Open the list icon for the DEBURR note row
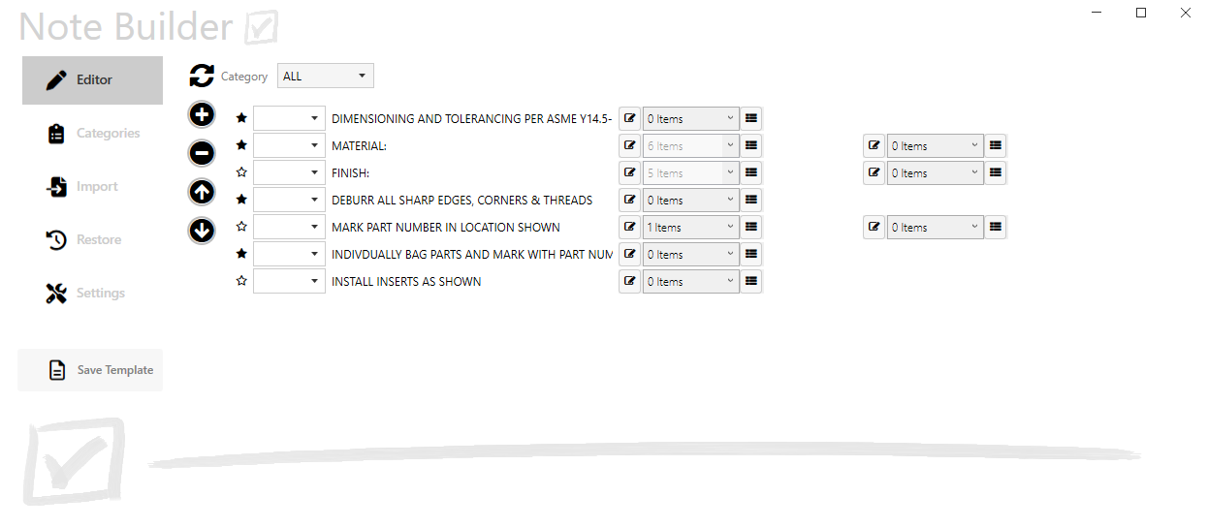1208x528 pixels. coord(751,201)
